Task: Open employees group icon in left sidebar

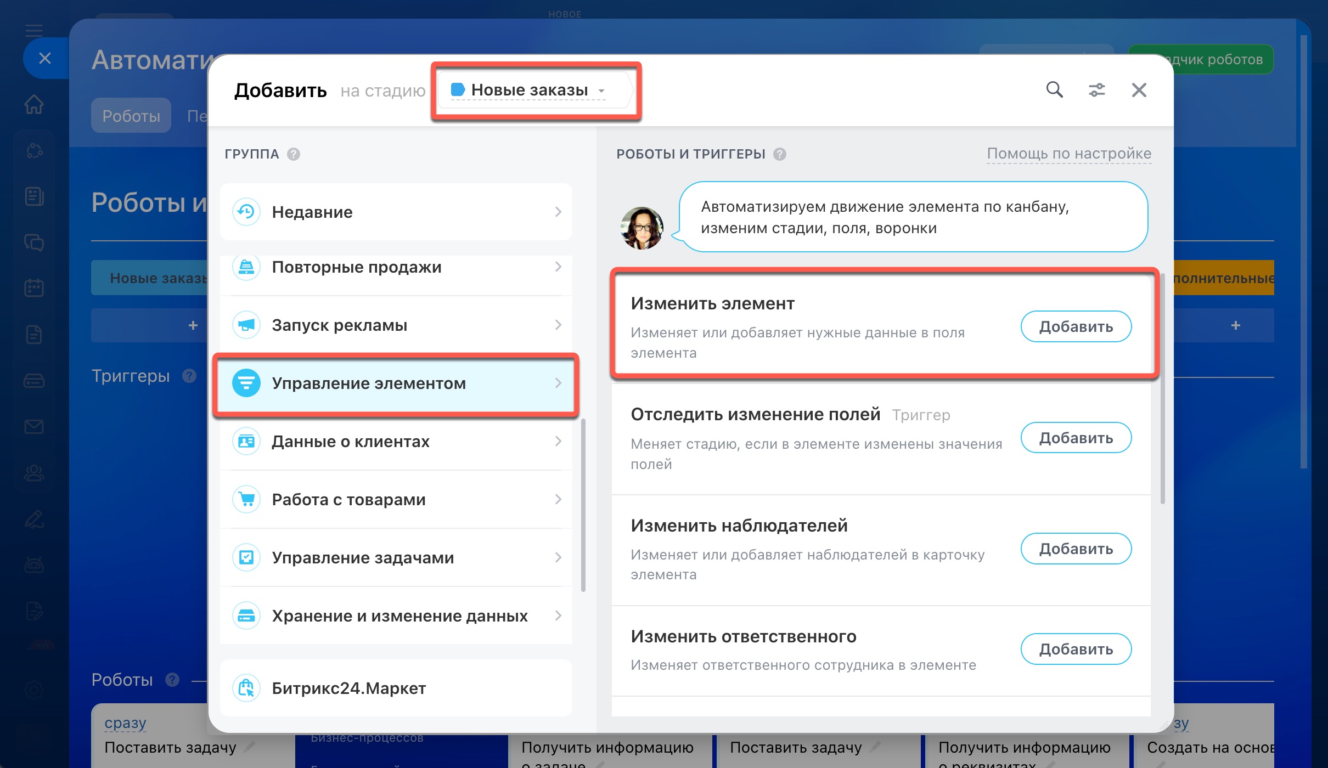Action: tap(34, 473)
